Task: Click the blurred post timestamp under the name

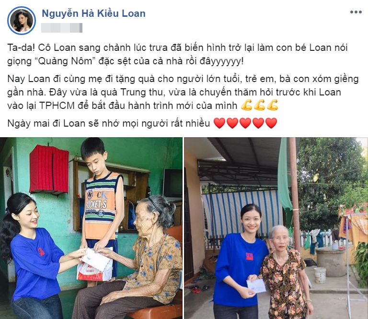Action: [x=62, y=28]
